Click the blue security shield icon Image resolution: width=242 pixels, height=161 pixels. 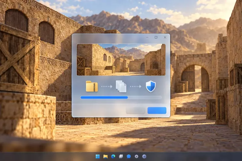[x=151, y=86]
